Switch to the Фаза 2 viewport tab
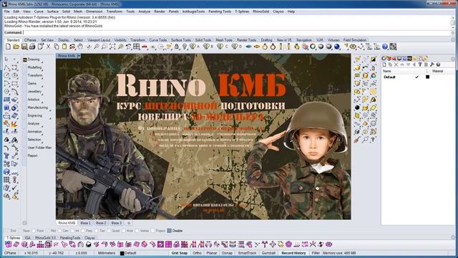 [x=101, y=223]
